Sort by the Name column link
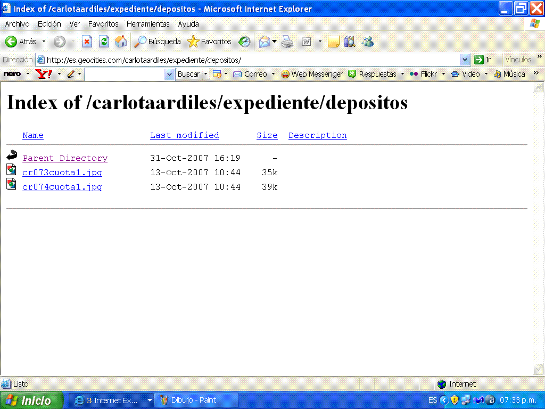 pyautogui.click(x=33, y=135)
